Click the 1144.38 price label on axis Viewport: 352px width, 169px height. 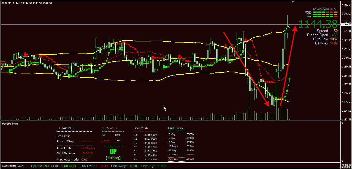coord(346,24)
